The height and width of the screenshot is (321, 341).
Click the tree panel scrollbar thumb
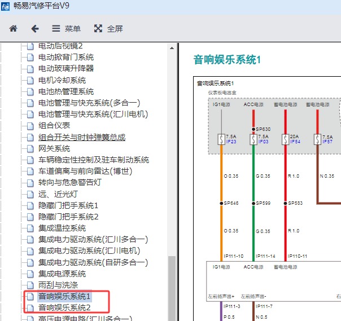(x=172, y=288)
